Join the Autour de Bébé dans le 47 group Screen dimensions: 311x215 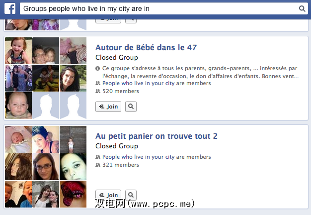point(108,107)
